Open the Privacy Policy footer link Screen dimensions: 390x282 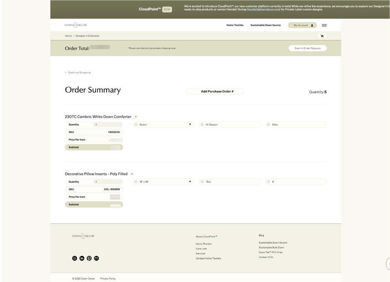(108, 279)
